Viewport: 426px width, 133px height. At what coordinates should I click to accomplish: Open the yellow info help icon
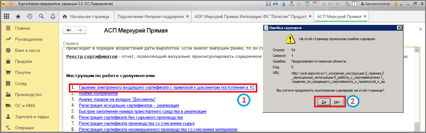(396, 4)
